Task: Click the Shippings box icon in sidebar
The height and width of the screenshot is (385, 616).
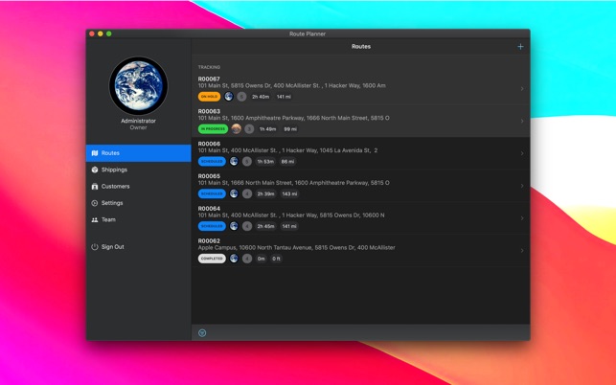Action: [x=94, y=170]
